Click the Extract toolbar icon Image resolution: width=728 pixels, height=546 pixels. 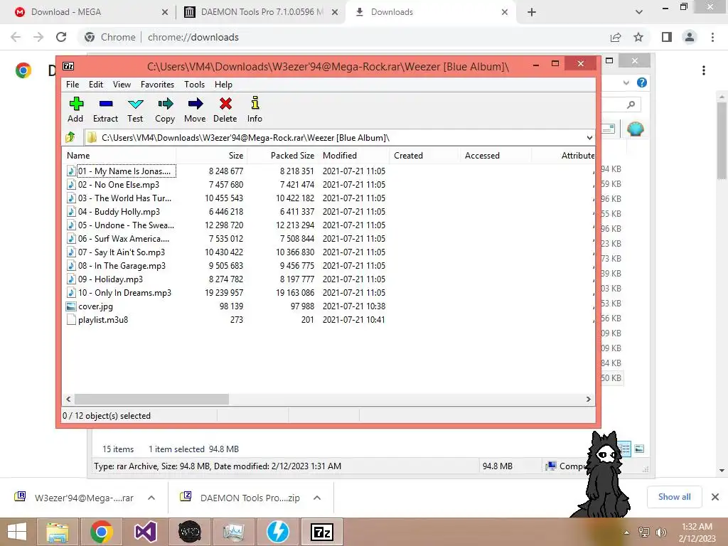[106, 104]
